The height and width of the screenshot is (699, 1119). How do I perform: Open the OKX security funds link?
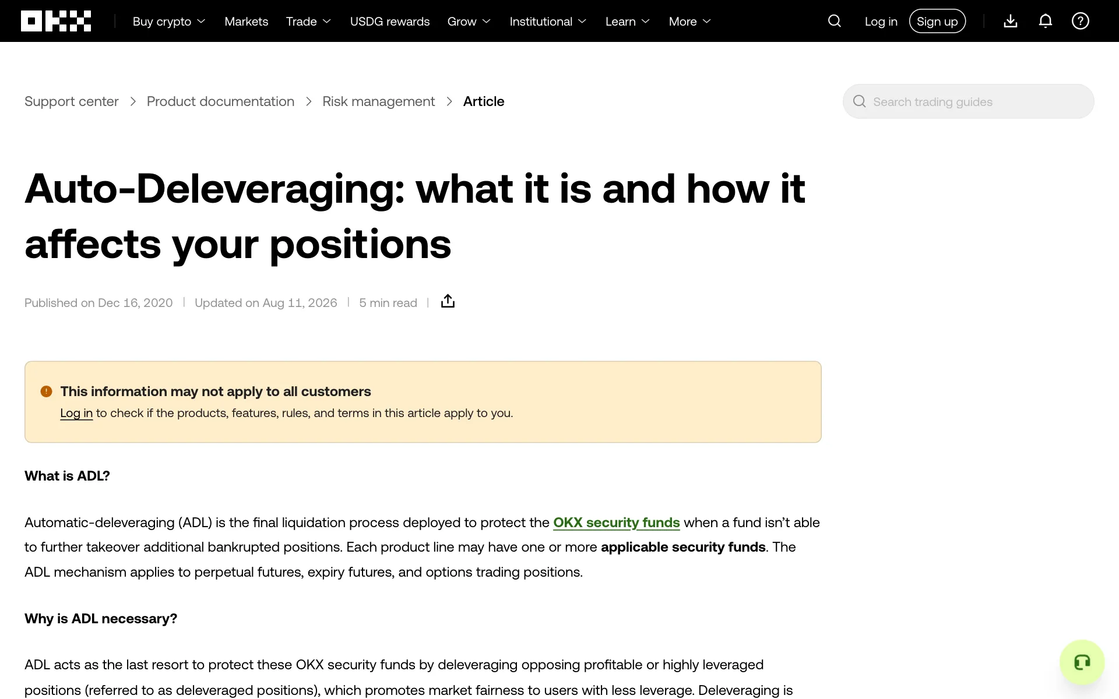click(x=617, y=523)
